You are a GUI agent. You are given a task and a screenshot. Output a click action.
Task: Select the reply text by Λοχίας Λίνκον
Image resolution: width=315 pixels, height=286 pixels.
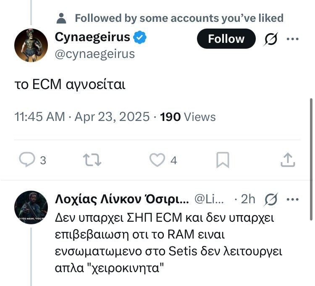(168, 244)
